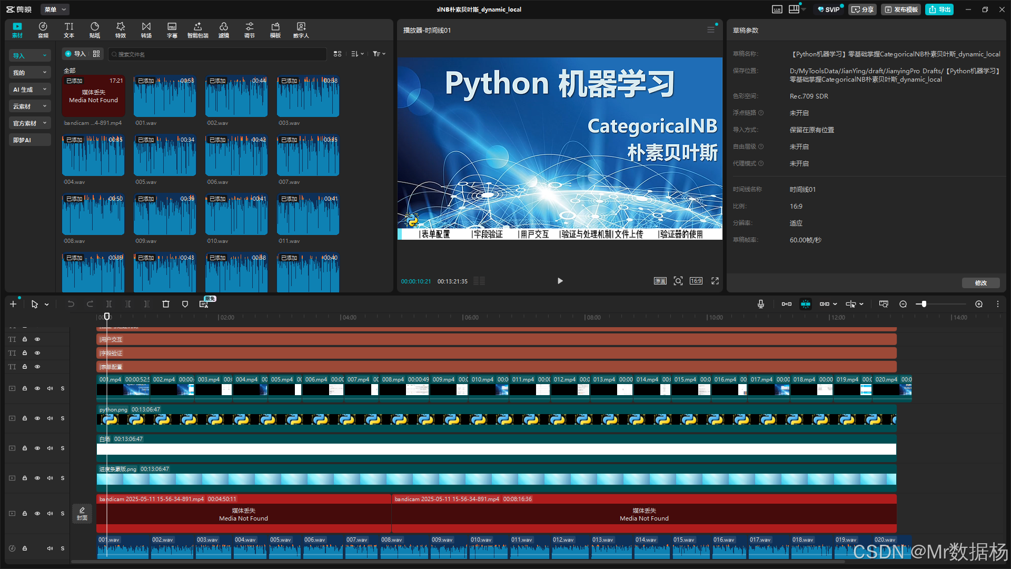Image resolution: width=1011 pixels, height=569 pixels.
Task: Open the 特效 (effects) panel
Action: click(x=121, y=30)
